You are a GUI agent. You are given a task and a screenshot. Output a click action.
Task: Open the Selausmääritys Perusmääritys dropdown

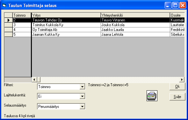pyautogui.click(x=83, y=106)
